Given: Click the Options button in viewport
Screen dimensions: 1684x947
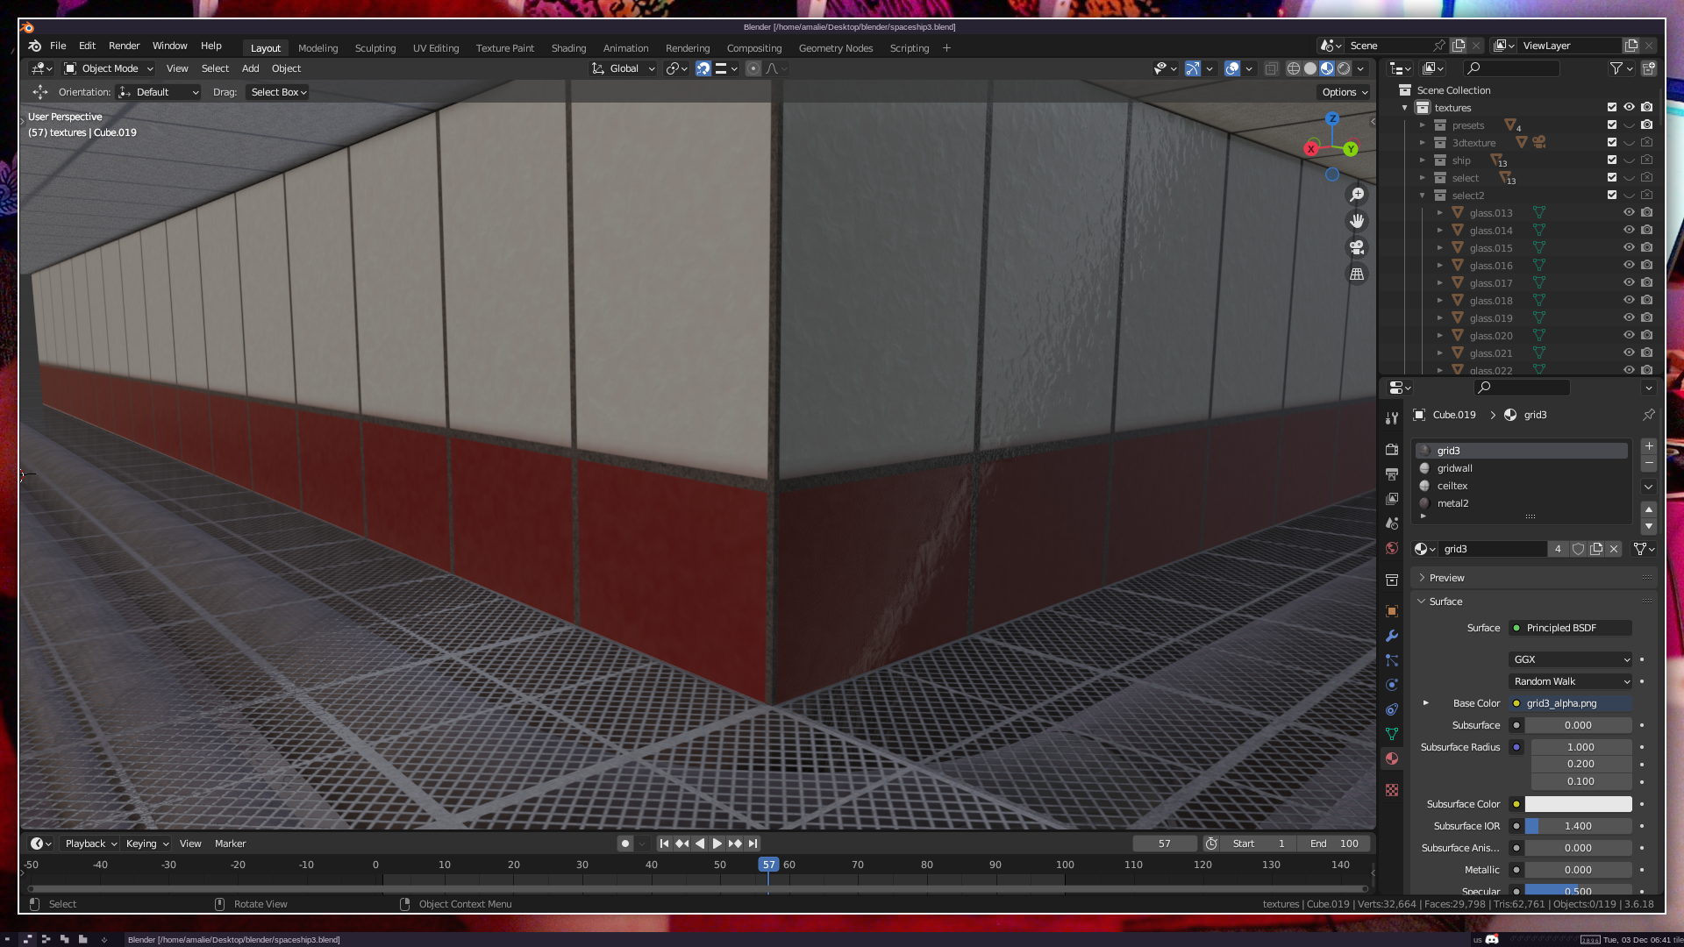Looking at the screenshot, I should click(x=1345, y=92).
